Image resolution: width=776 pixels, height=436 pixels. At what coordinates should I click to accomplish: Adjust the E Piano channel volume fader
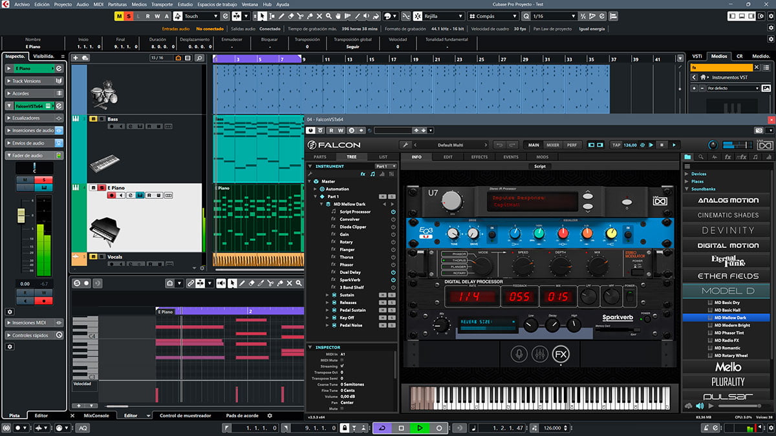21,214
